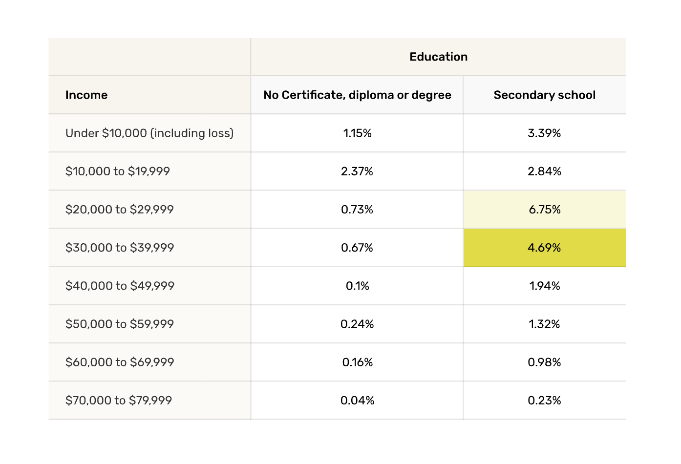681x464 pixels.
Task: Select the 2.37% cell
Action: (x=357, y=171)
